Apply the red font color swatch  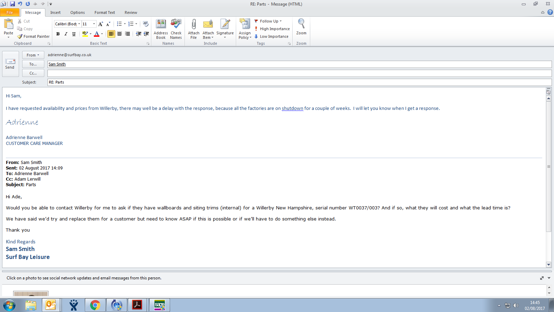click(x=97, y=34)
